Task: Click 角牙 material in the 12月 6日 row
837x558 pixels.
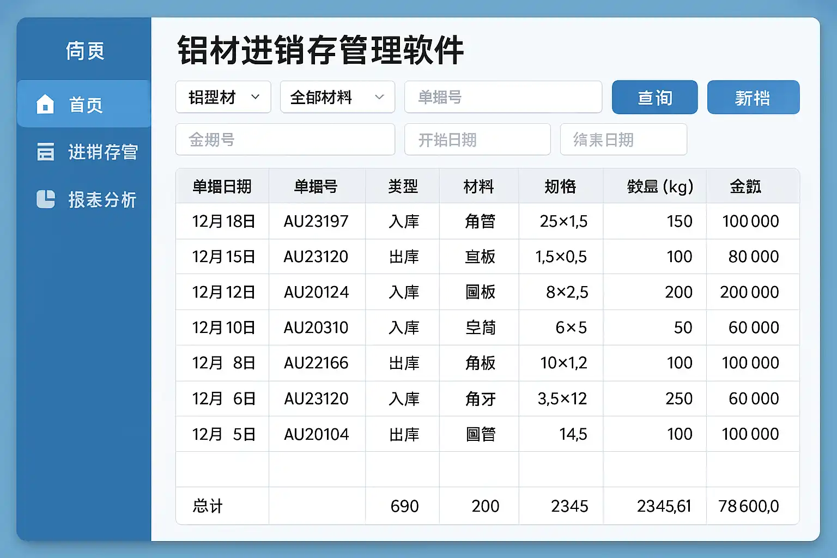Action: pos(480,399)
